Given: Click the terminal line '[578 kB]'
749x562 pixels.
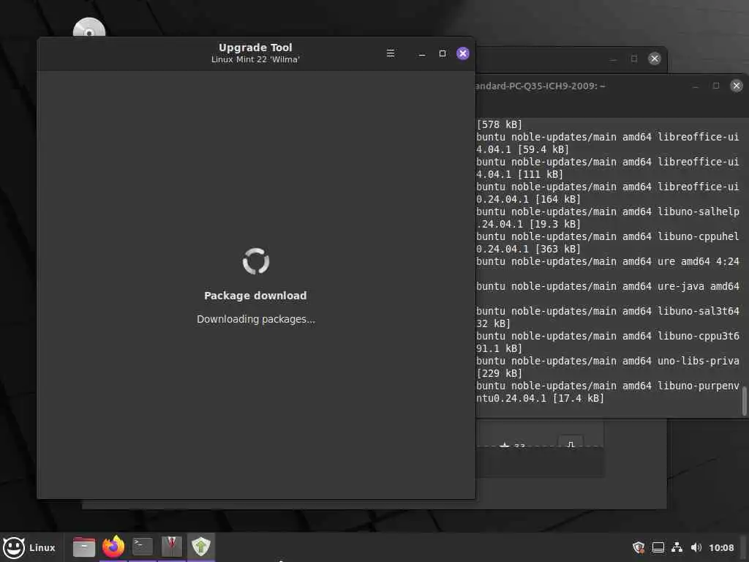Looking at the screenshot, I should coord(499,124).
